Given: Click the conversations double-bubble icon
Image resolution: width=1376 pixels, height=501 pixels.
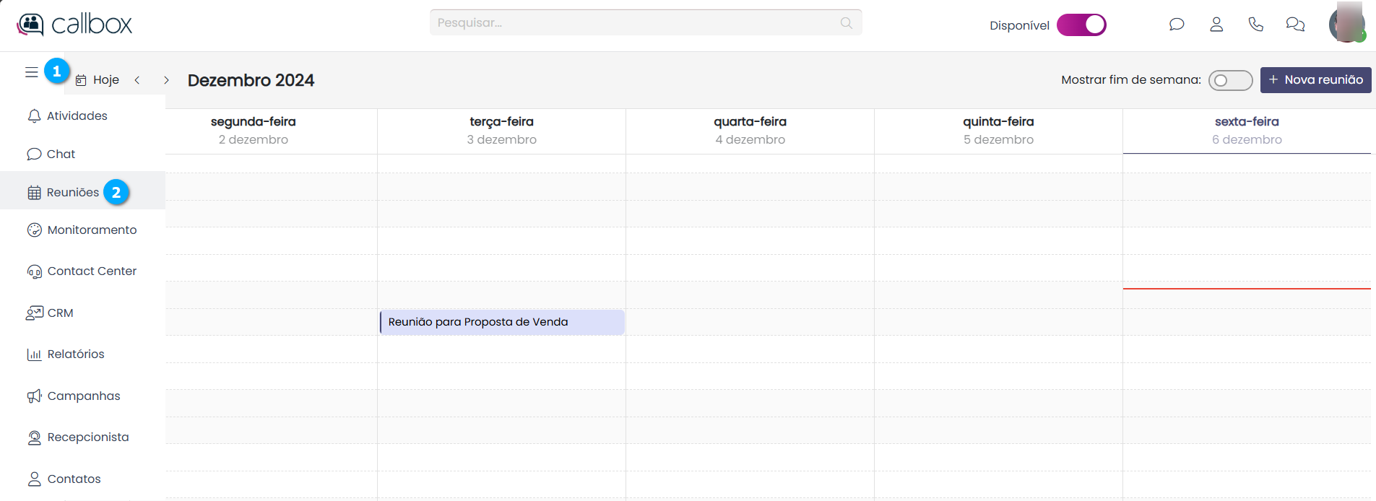Looking at the screenshot, I should (1295, 25).
